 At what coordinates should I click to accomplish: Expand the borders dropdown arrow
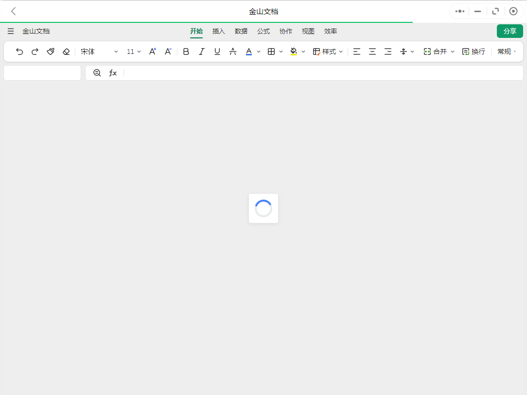point(281,52)
